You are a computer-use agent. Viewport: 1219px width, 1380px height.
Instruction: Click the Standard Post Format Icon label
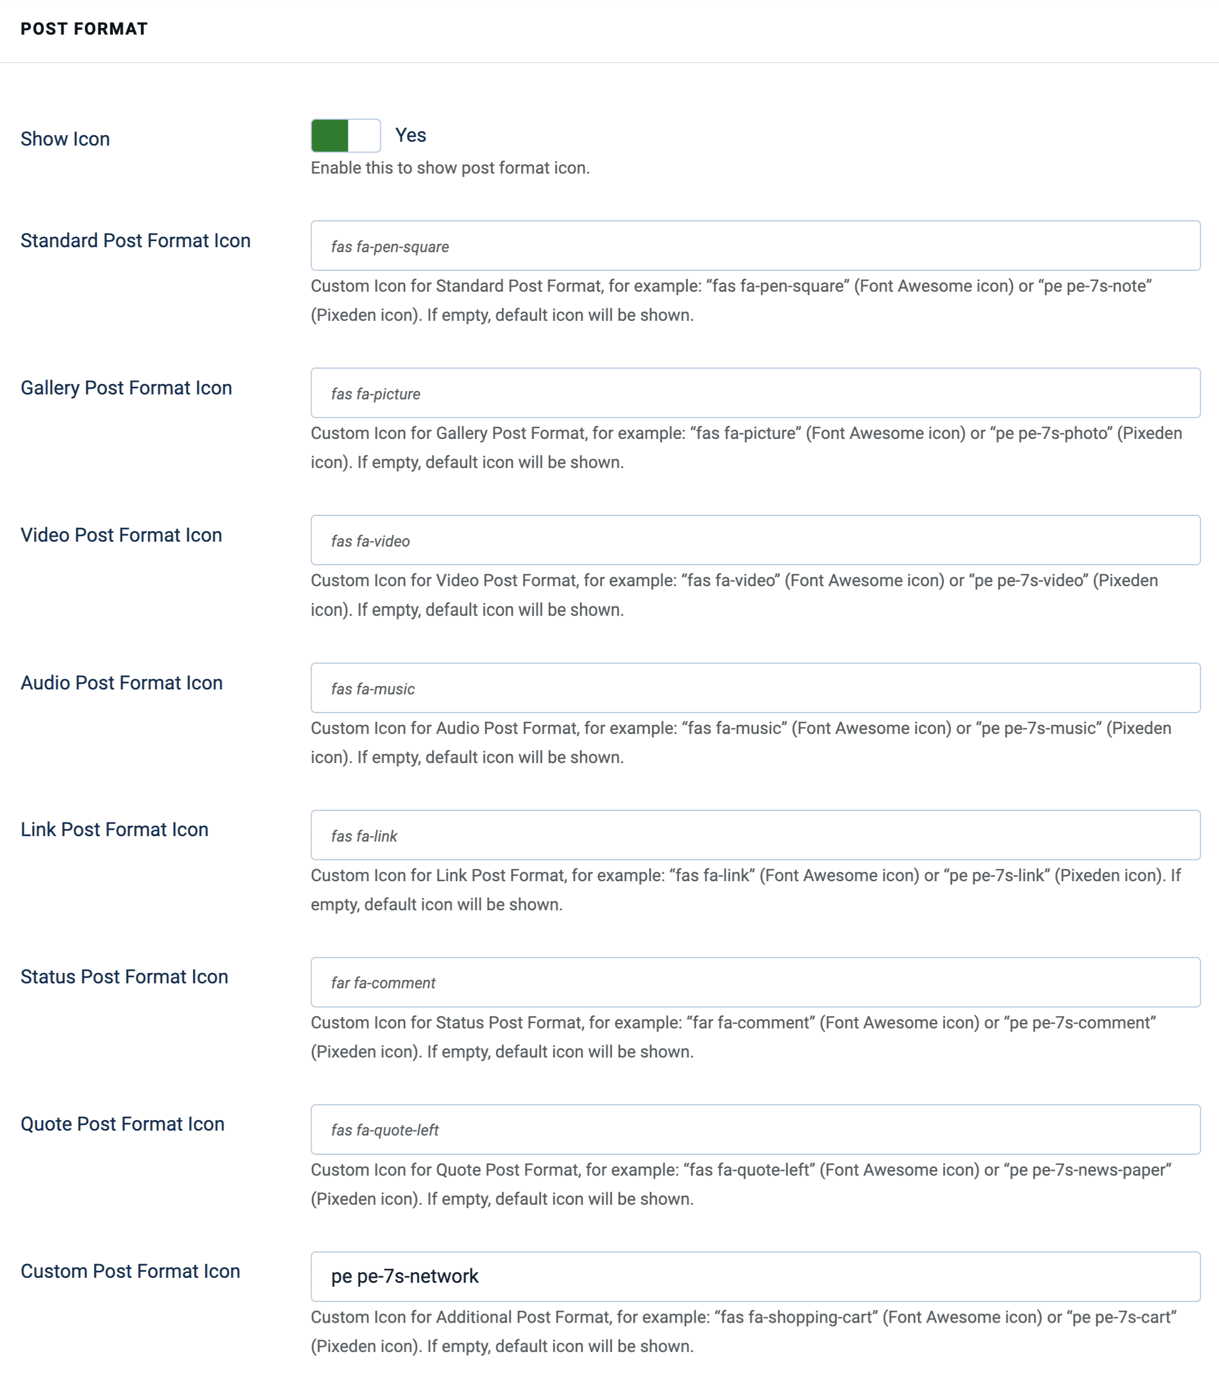pos(136,241)
